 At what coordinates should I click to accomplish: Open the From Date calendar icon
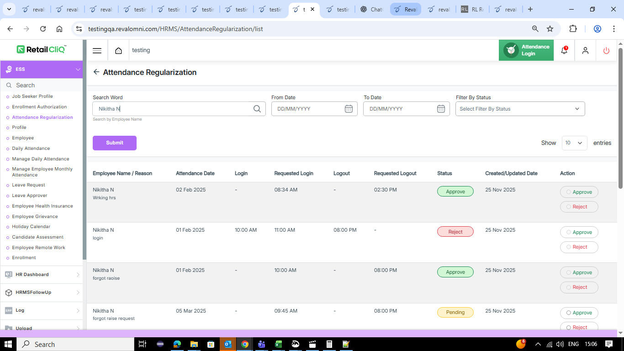tap(349, 109)
